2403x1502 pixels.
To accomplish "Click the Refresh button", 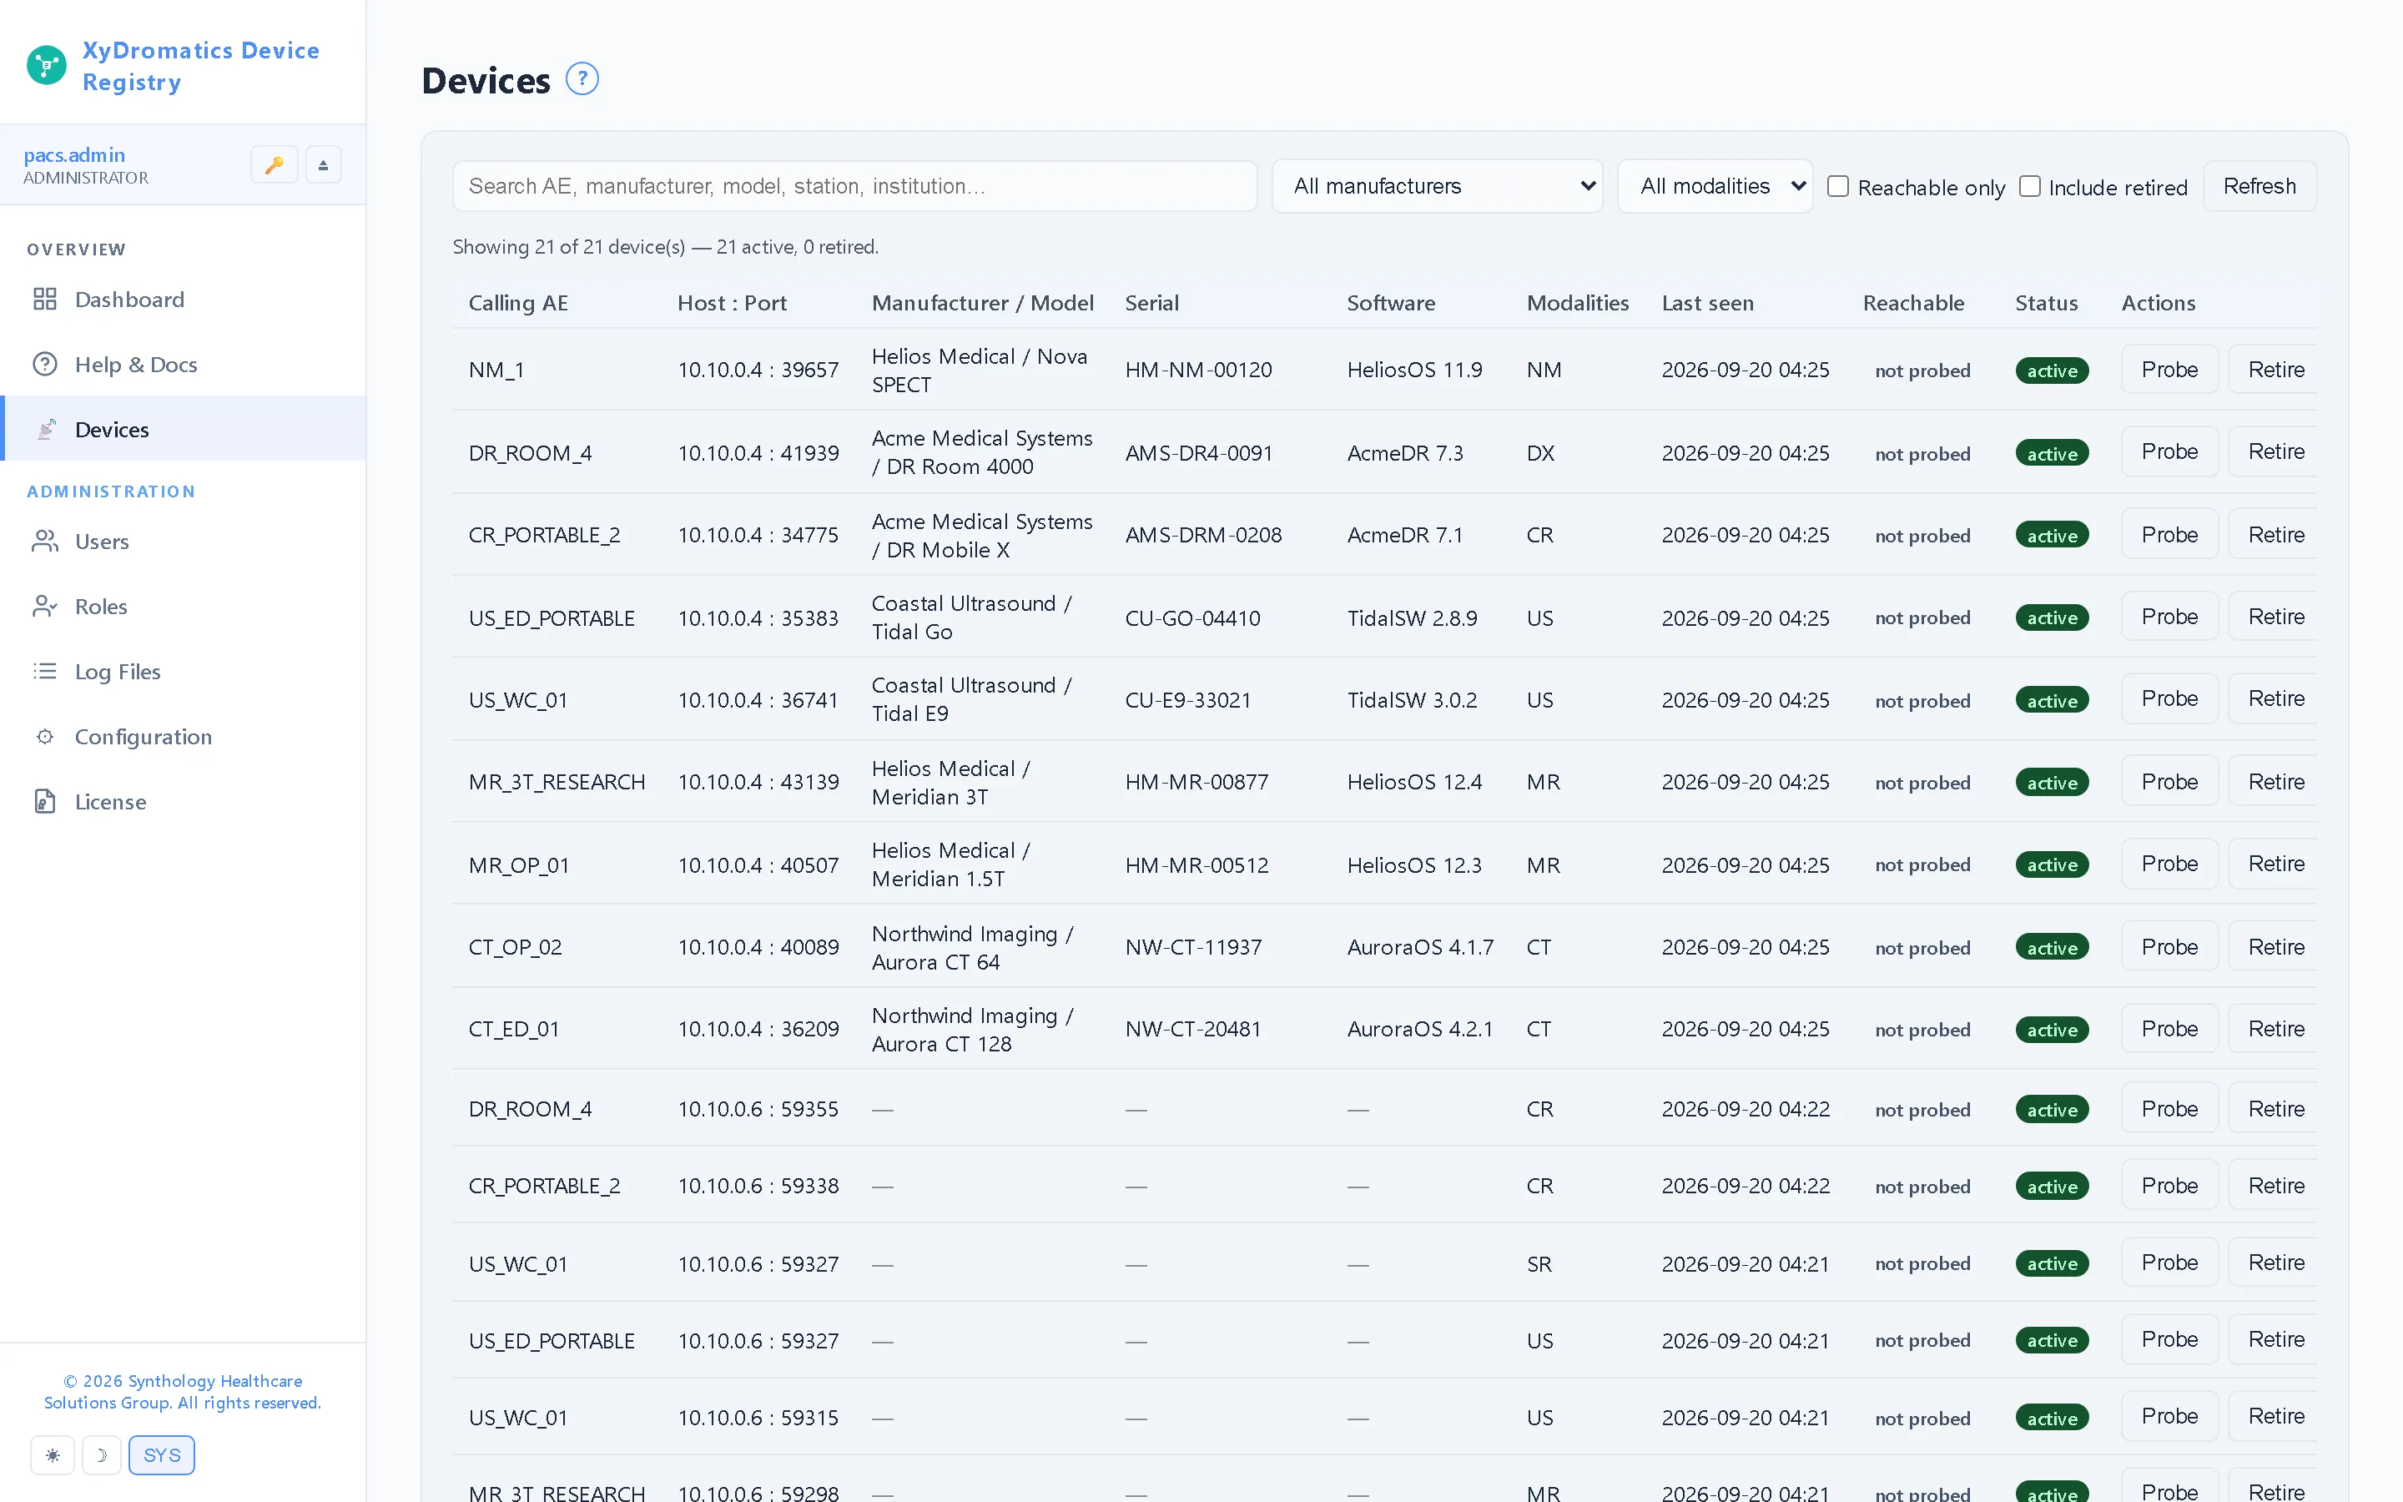I will click(2259, 186).
